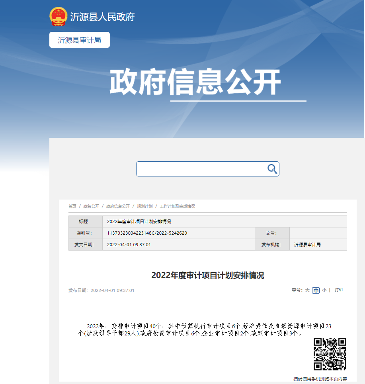Click the 沂源县人民政府 site title
This screenshot has width=365, height=384.
tap(102, 17)
